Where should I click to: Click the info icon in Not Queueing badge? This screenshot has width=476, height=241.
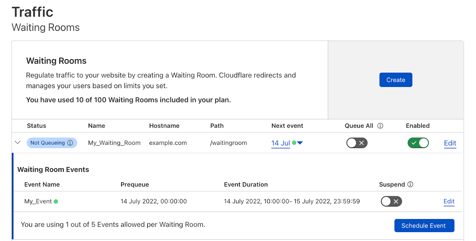point(70,143)
